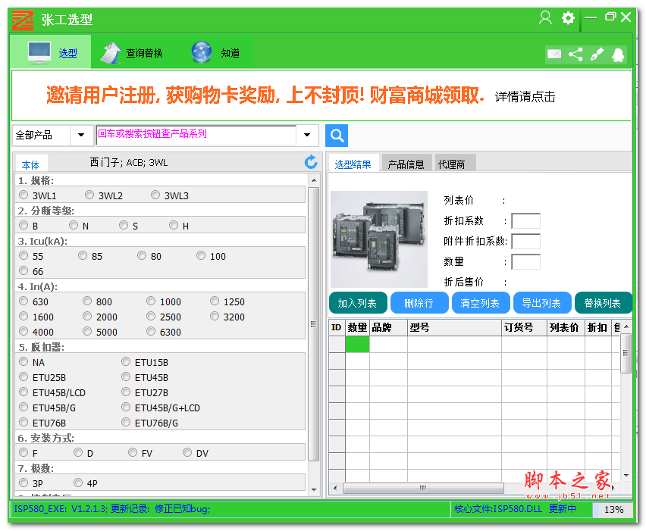Select the ETU45B/G+LCD trip unit
This screenshot has width=646, height=531.
pyautogui.click(x=126, y=407)
